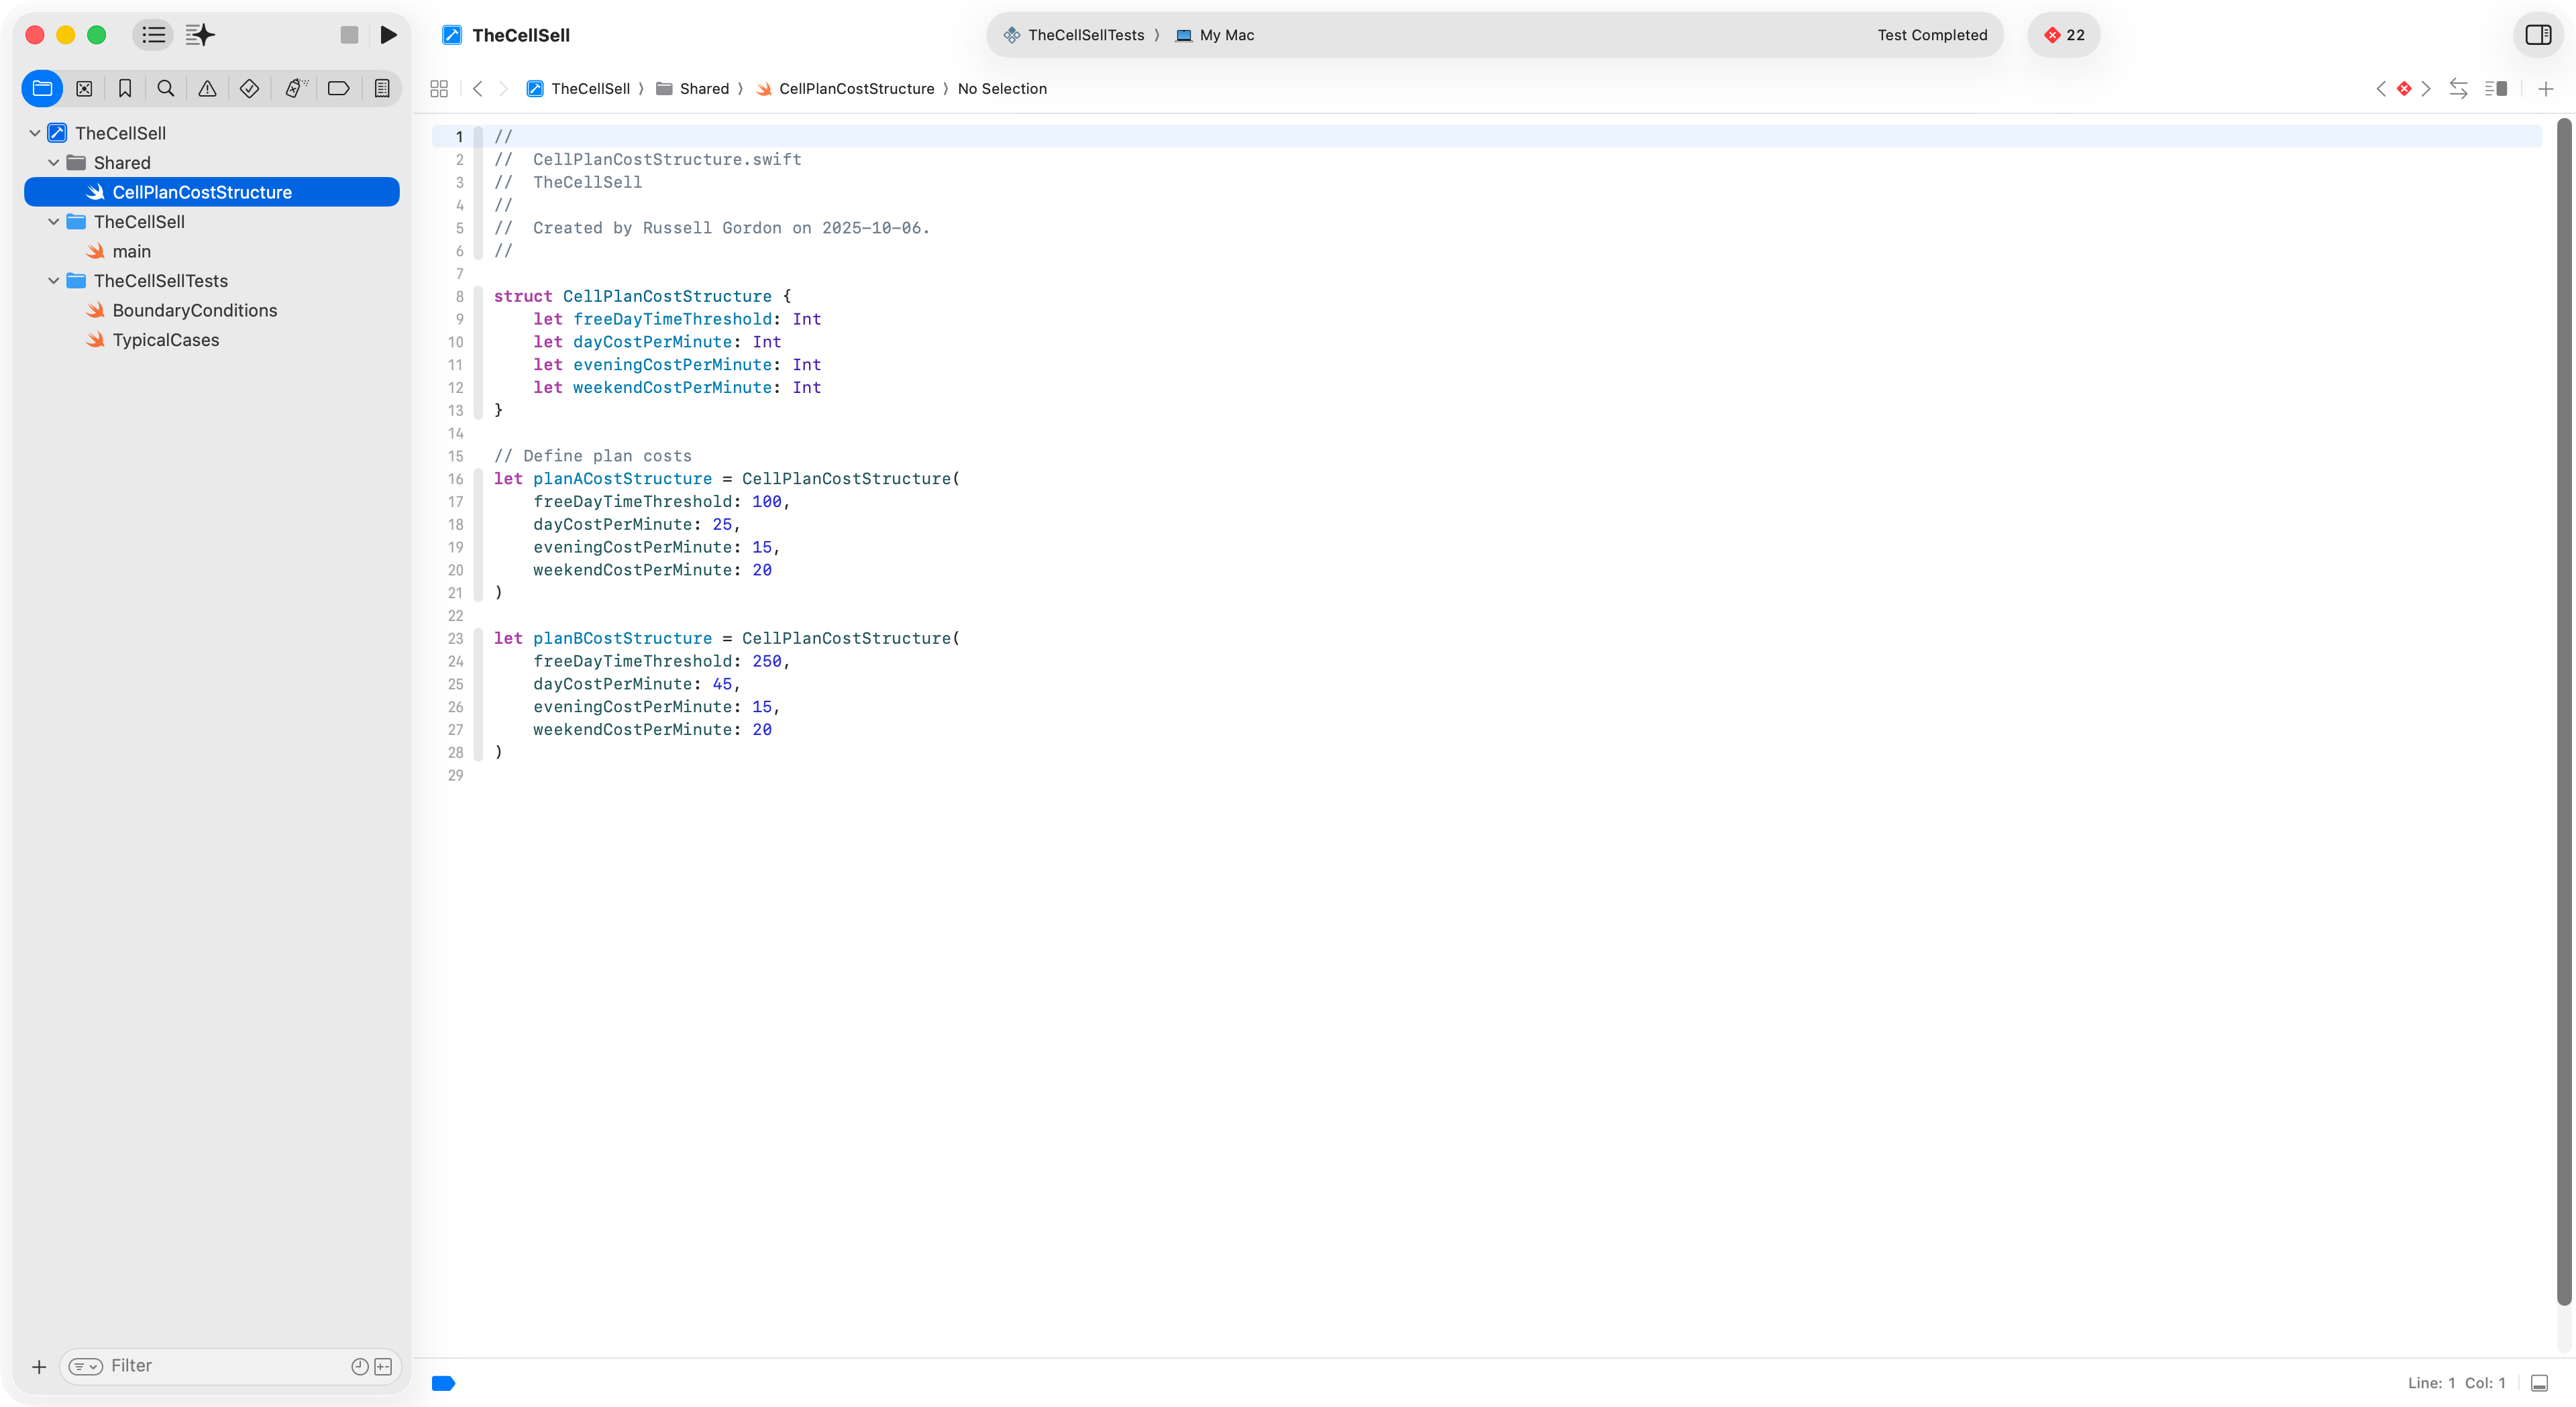Click into the navigator Filter field

pyautogui.click(x=220, y=1366)
